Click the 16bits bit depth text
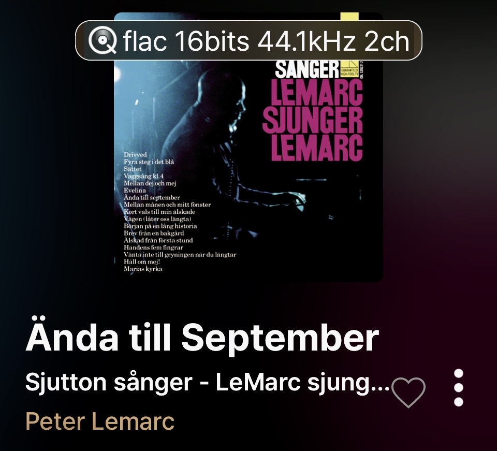Viewport: 497px width, 451px height. (x=212, y=41)
